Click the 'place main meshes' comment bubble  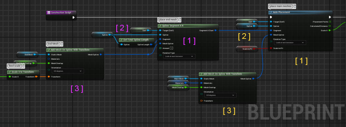coord(282,6)
